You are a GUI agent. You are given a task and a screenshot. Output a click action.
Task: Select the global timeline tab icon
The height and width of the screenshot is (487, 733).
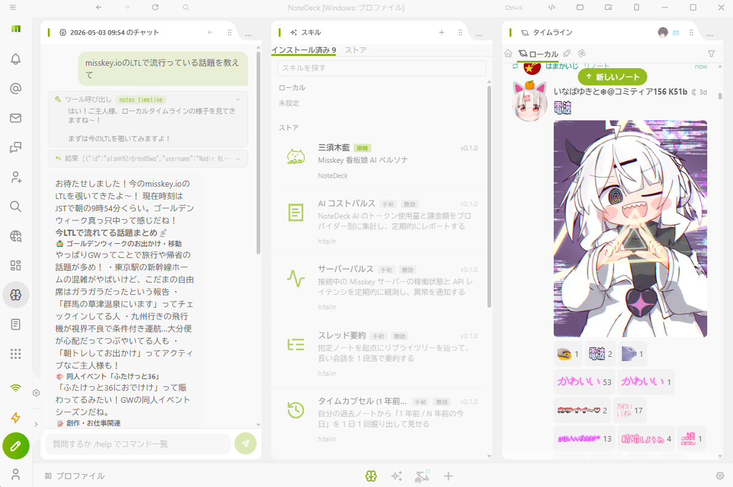pos(581,53)
